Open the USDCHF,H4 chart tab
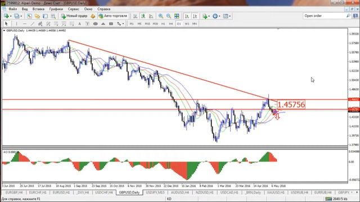360x202 pixels. pos(103,192)
